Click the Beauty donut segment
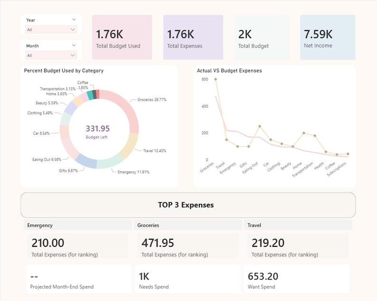Image resolution: width=377 pixels, height=301 pixels. tap(70, 108)
